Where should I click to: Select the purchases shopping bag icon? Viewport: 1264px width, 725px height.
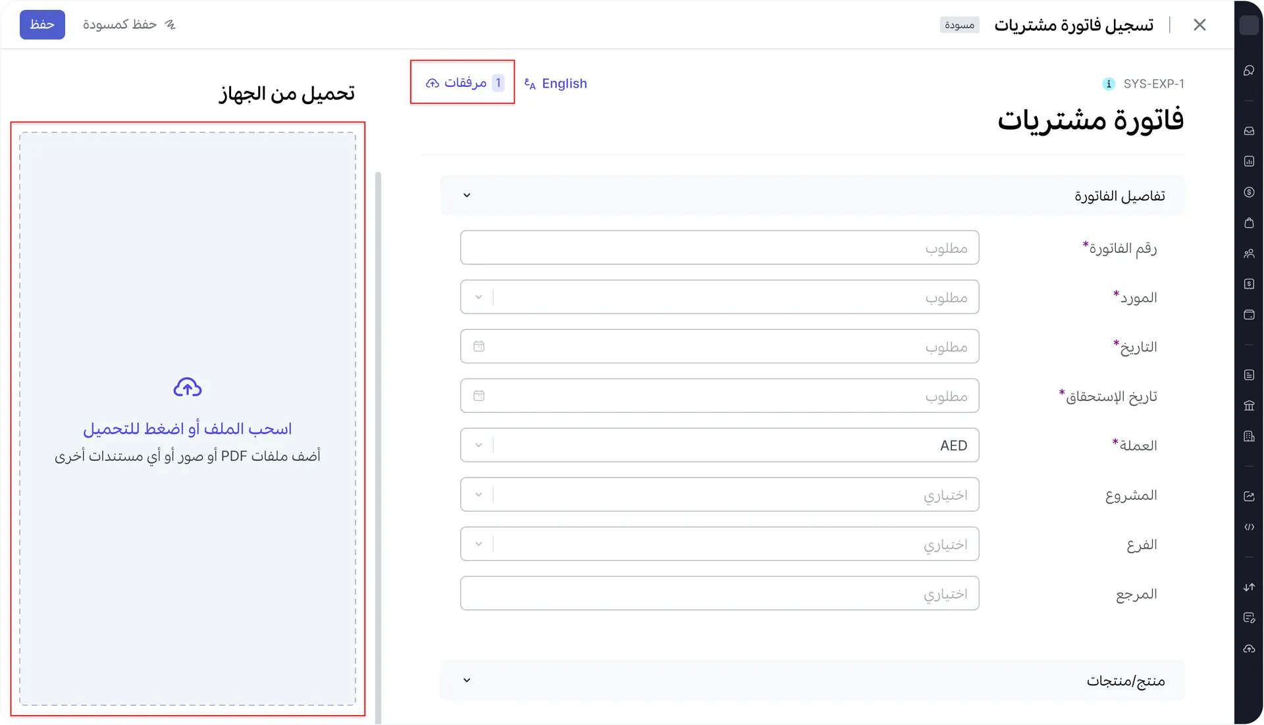coord(1249,223)
